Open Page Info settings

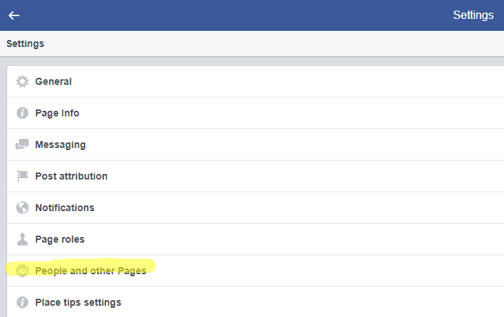(x=256, y=113)
